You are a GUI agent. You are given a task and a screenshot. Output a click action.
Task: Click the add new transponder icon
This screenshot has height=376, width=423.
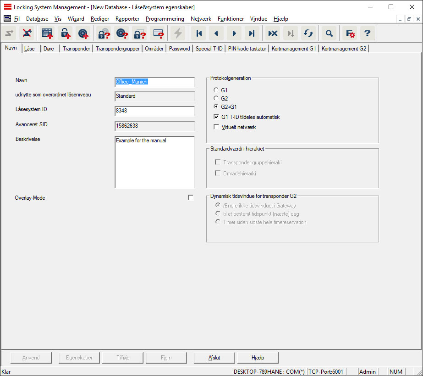point(83,33)
